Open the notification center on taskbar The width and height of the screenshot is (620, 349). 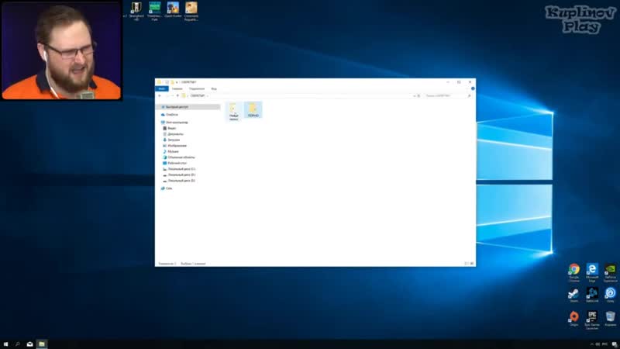614,344
